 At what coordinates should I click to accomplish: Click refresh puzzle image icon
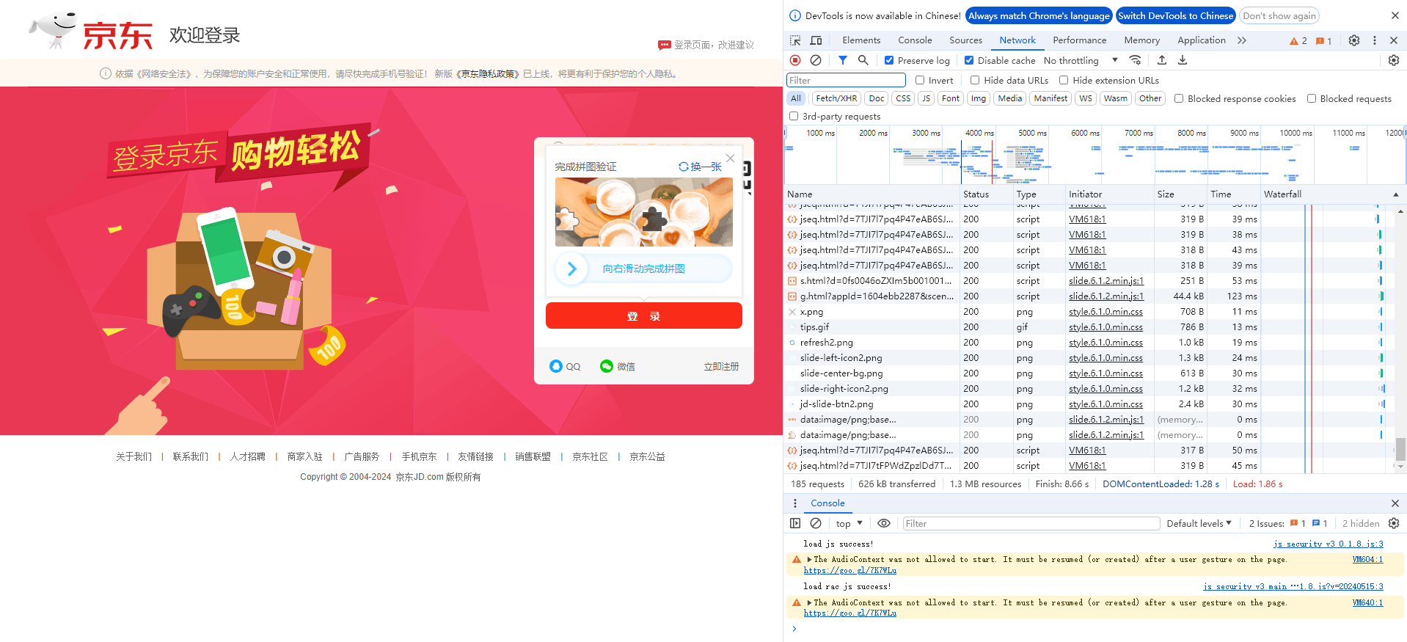[684, 167]
